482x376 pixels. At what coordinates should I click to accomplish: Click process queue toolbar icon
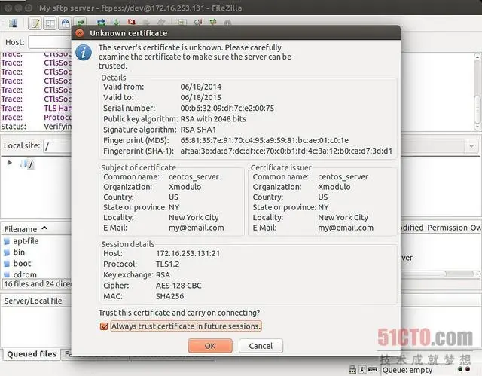pos(117,22)
